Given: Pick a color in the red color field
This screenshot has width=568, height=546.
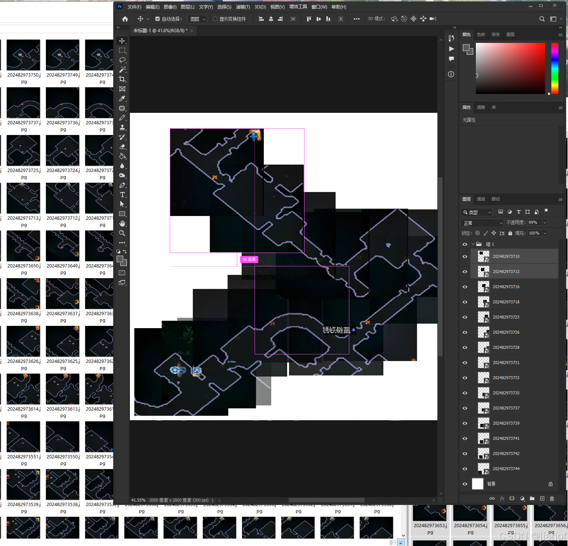Looking at the screenshot, I should [510, 68].
